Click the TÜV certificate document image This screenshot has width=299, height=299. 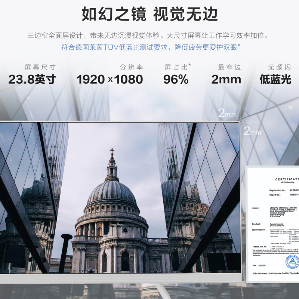coord(272,224)
